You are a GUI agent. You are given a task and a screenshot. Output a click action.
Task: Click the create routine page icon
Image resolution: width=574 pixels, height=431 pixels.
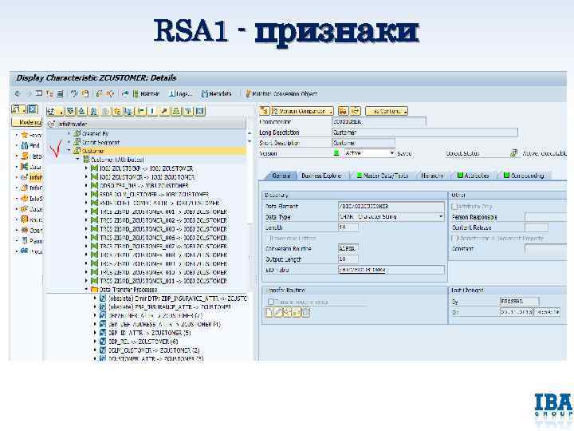coord(269,312)
